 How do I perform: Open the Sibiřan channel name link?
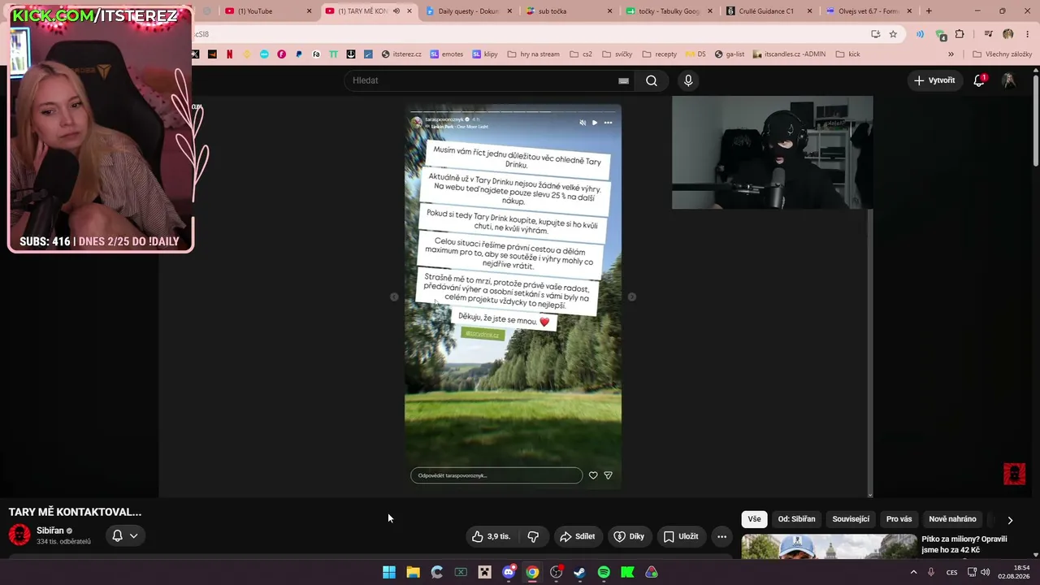tap(50, 531)
